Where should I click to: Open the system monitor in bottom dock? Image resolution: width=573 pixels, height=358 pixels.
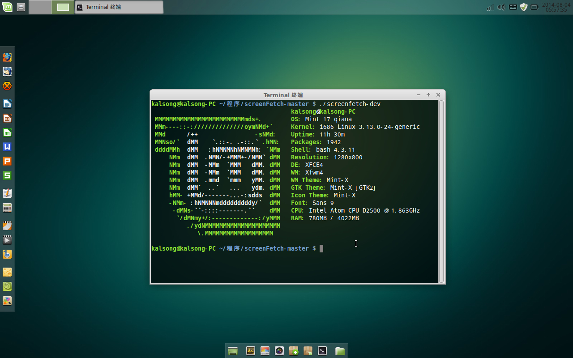251,351
